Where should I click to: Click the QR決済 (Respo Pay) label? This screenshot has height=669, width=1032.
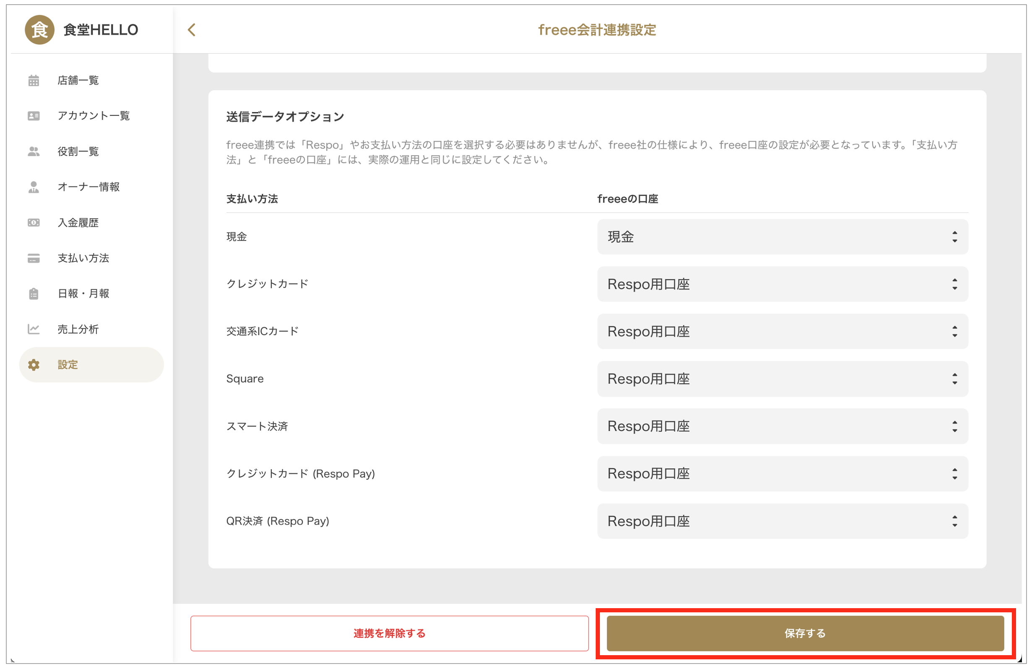pyautogui.click(x=278, y=521)
